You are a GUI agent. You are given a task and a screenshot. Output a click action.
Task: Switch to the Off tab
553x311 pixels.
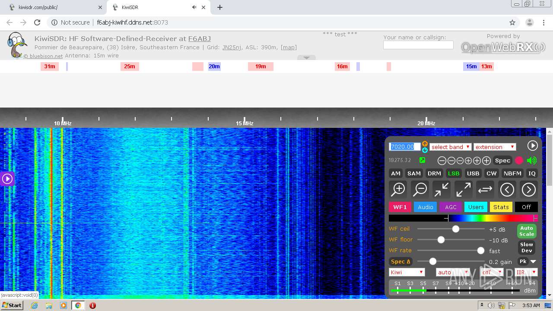pyautogui.click(x=526, y=207)
